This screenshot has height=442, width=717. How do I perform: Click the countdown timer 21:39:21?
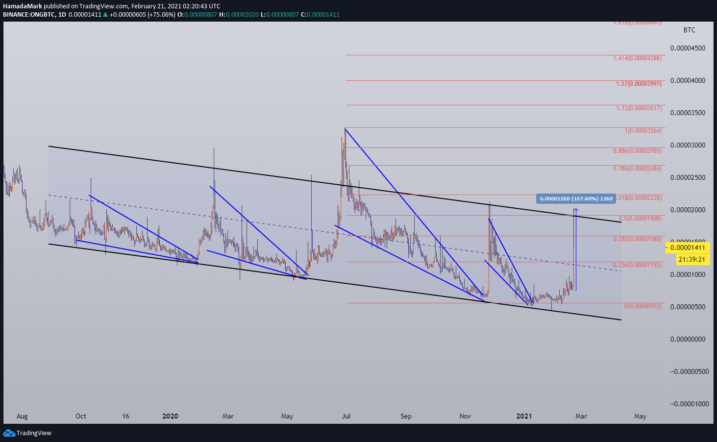click(x=692, y=259)
